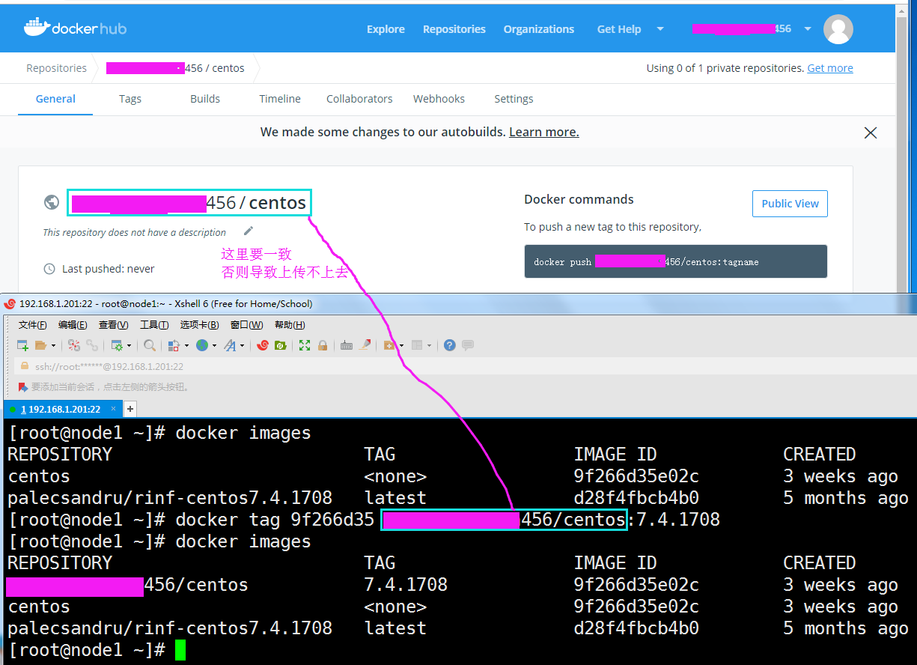Click the Xshell new folder plus icon
Viewport: 917px width, 665px height.
(389, 345)
